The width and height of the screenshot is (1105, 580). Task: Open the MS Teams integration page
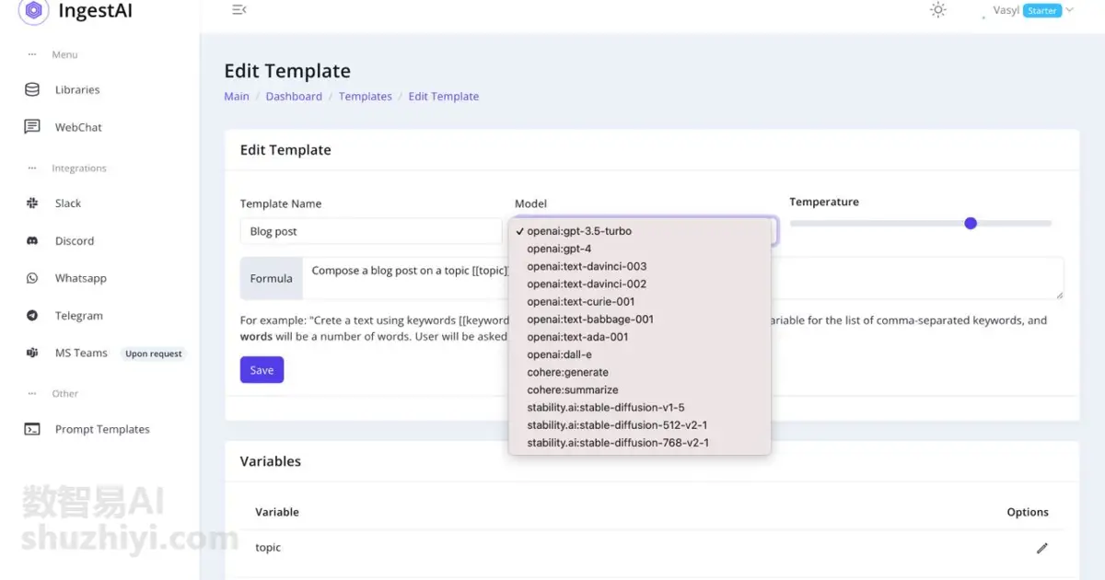point(81,353)
